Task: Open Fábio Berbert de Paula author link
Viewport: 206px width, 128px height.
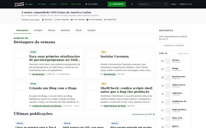Action: pyautogui.click(x=115, y=106)
